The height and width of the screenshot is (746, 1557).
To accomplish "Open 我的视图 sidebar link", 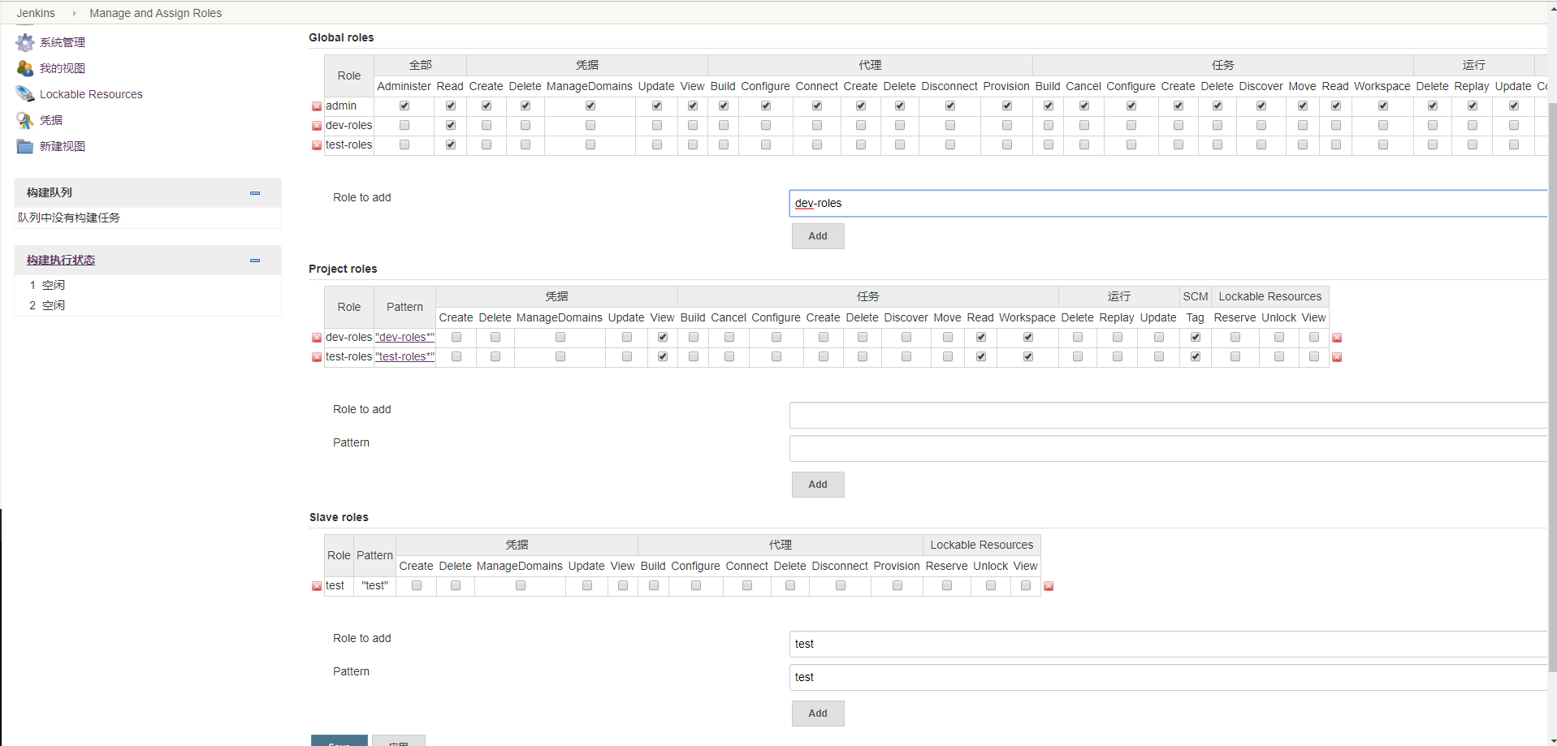I will pos(63,68).
